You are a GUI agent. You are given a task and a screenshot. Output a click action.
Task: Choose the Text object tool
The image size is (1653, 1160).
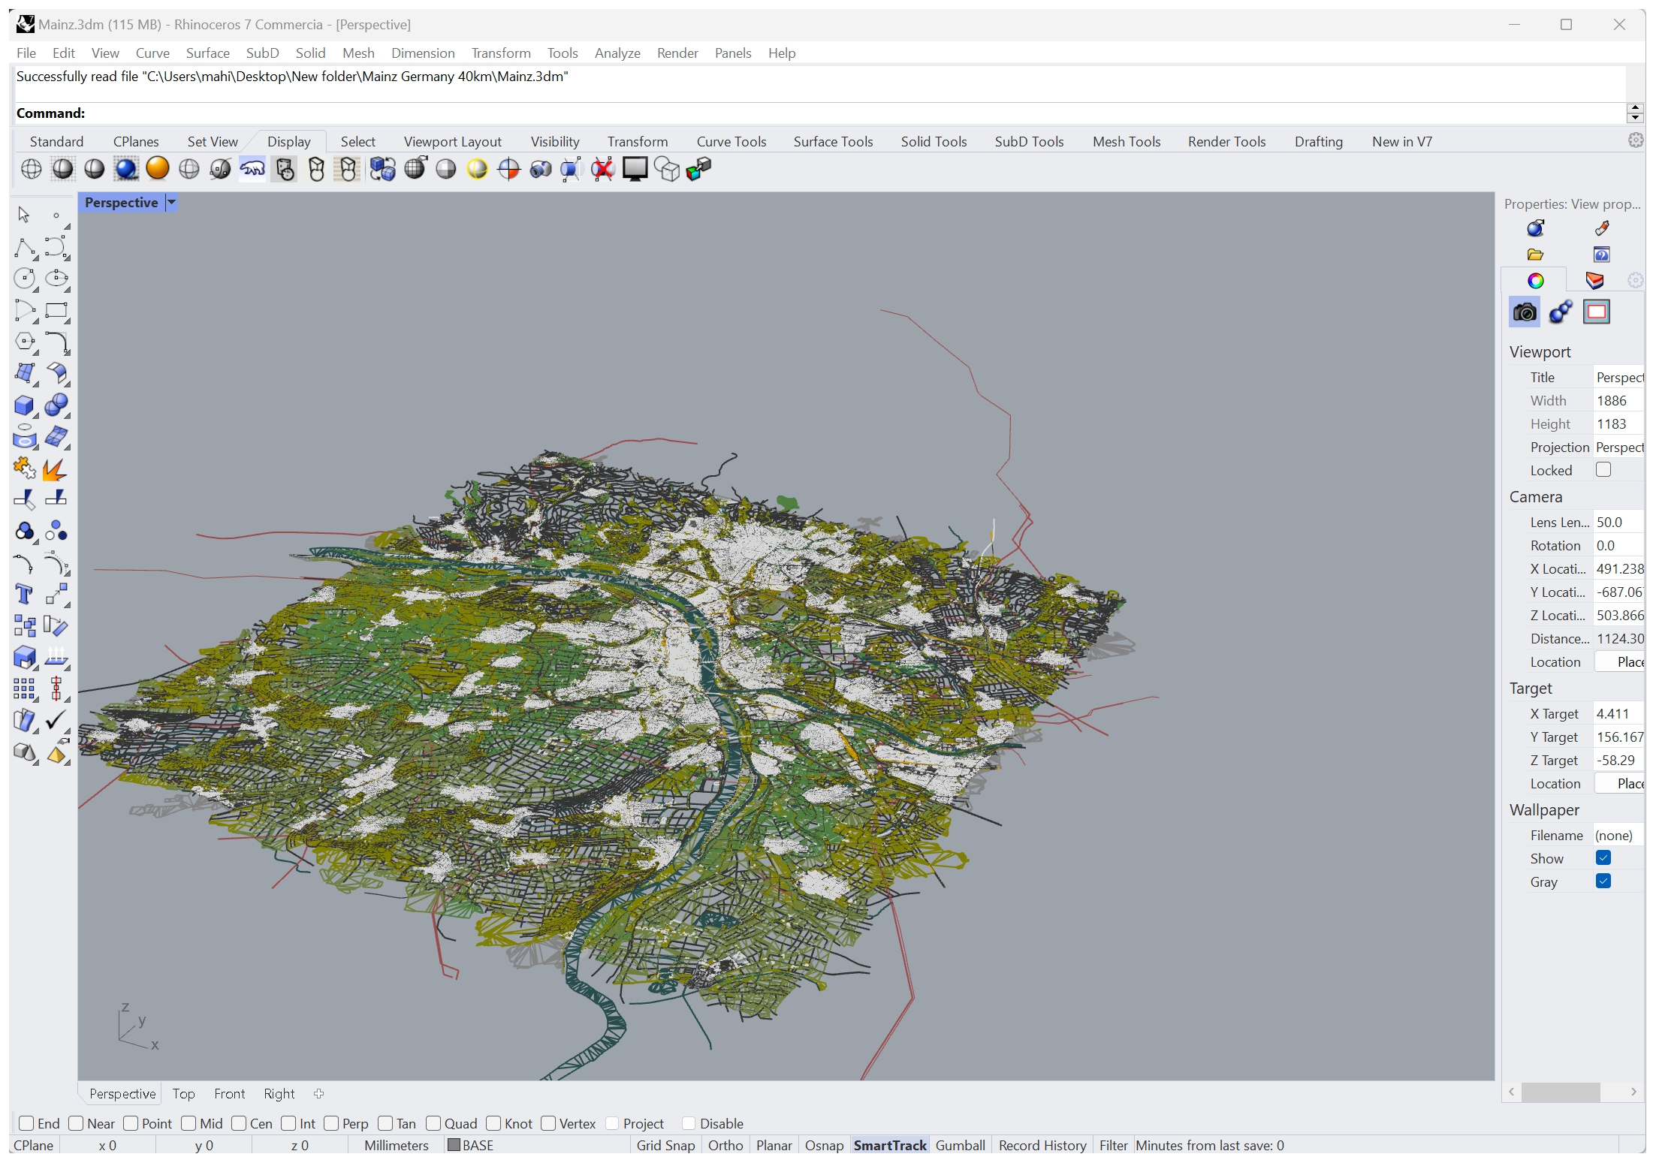[24, 595]
